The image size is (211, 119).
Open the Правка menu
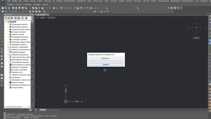point(15,1)
